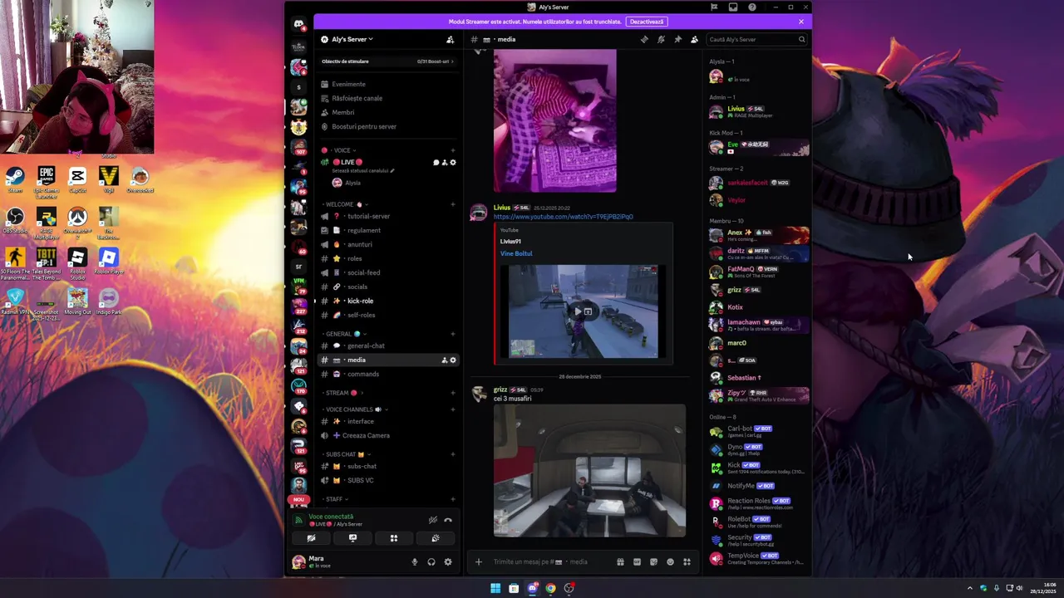
Task: Launch Steam from the desktop
Action: (x=15, y=179)
